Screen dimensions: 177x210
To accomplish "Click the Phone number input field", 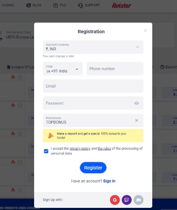I will point(115,69).
